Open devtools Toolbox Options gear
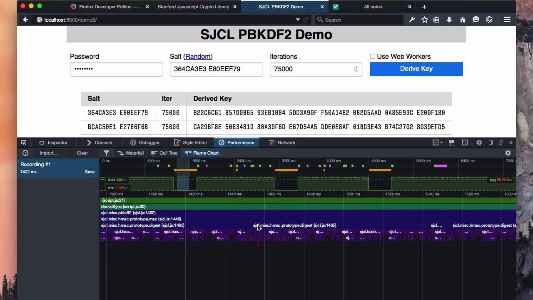This screenshot has width=533, height=300. [479, 142]
